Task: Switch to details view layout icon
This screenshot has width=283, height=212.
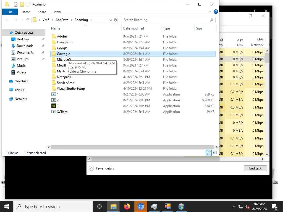Action: (x=209, y=153)
